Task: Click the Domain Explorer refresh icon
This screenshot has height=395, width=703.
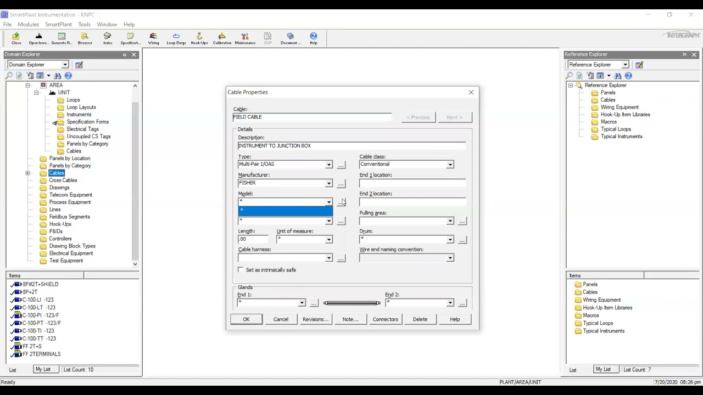Action: coord(19,76)
